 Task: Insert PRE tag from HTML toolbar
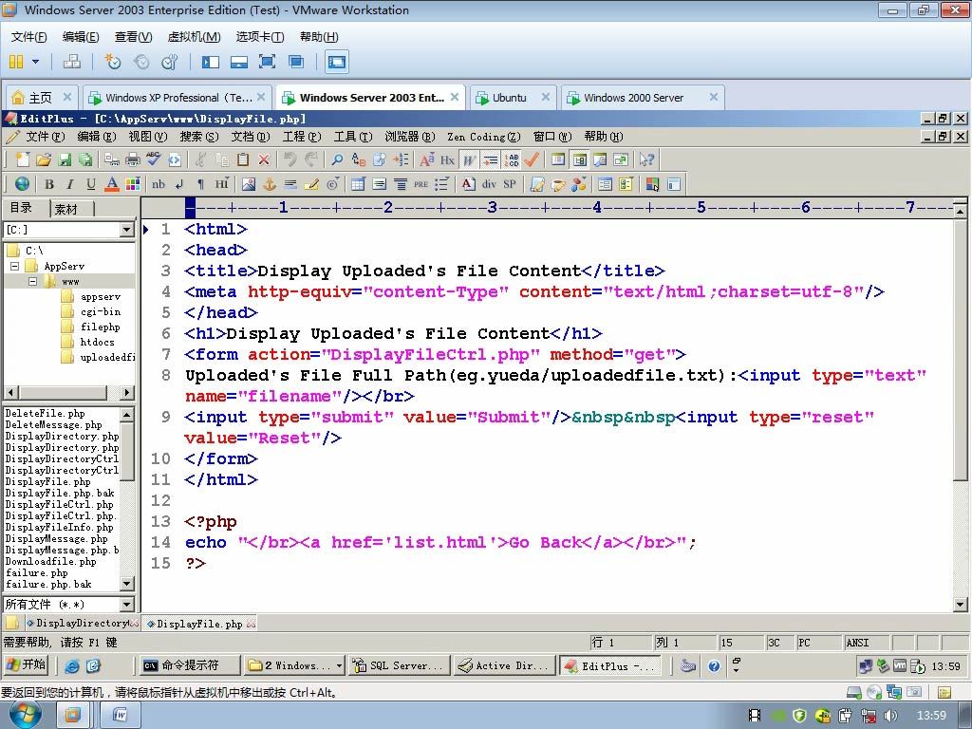pos(421,184)
